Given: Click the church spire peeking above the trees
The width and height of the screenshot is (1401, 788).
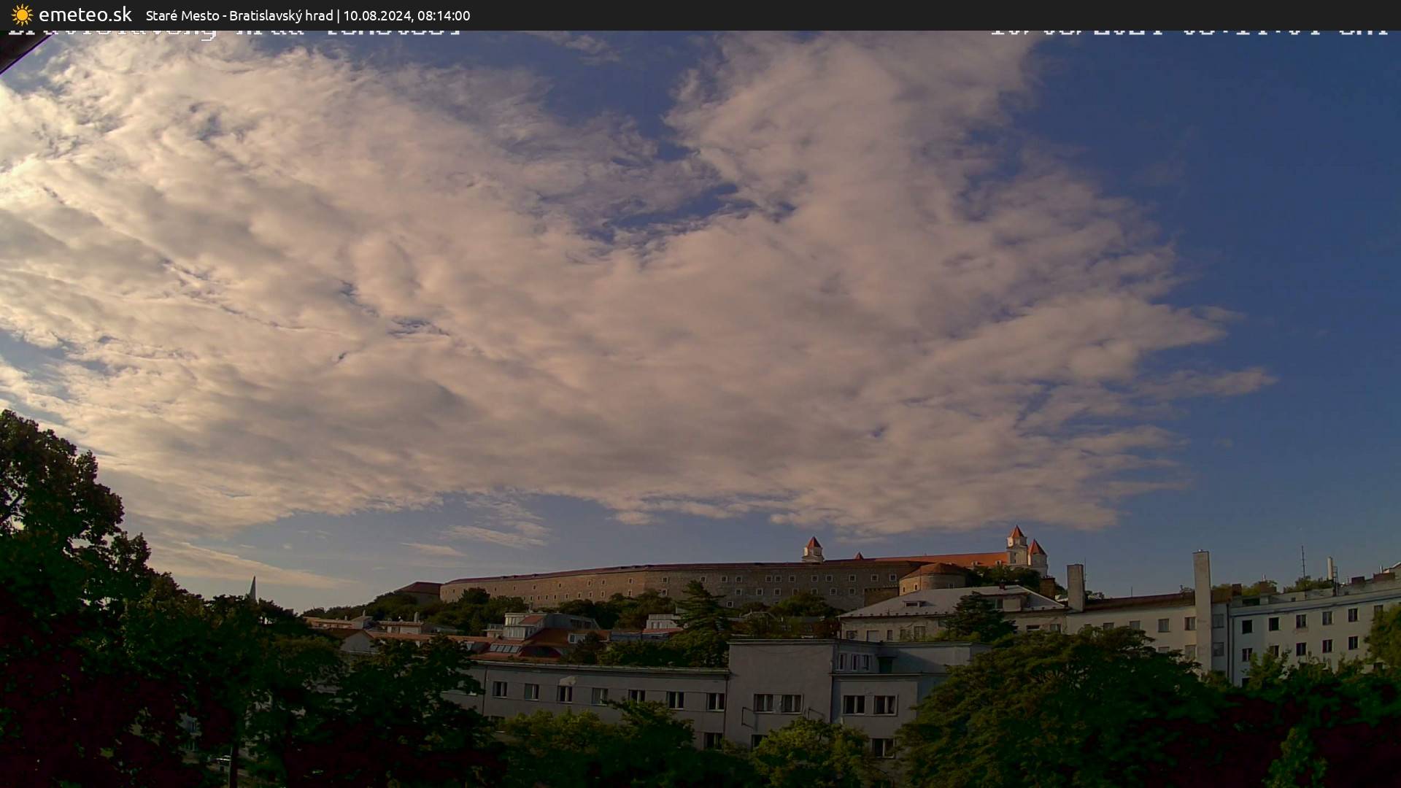Looking at the screenshot, I should pos(252,588).
